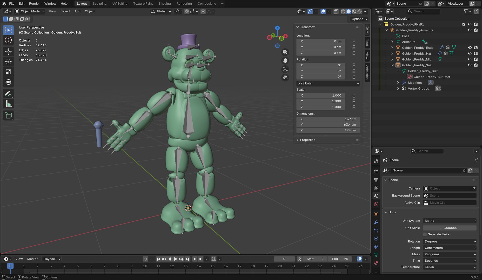This screenshot has height=280, width=482.
Task: Open Unit System Metric dropdown
Action: click(450, 221)
